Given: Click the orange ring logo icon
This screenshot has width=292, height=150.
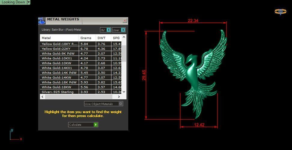Looking at the screenshot, I should (x=281, y=11).
